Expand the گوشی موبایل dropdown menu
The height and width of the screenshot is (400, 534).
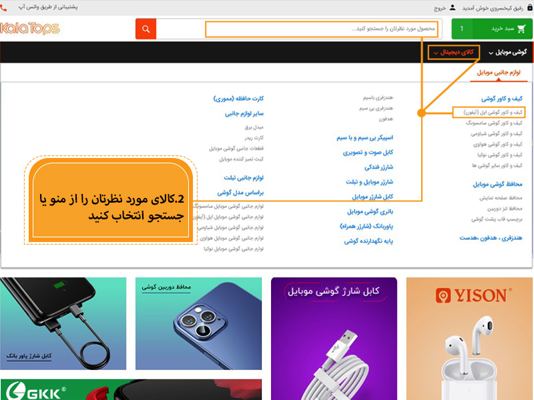tap(508, 52)
